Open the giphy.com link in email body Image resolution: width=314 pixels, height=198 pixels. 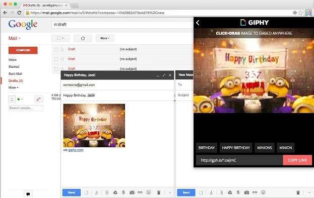[x=76, y=150]
